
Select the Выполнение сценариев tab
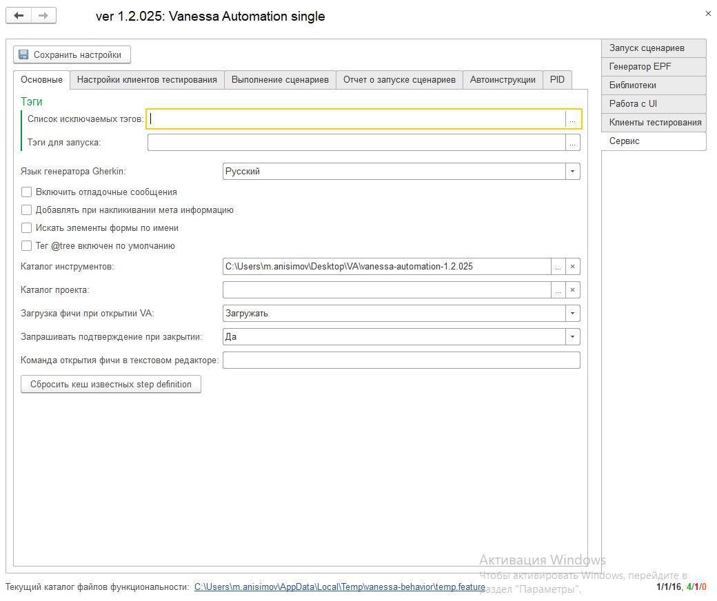[280, 79]
